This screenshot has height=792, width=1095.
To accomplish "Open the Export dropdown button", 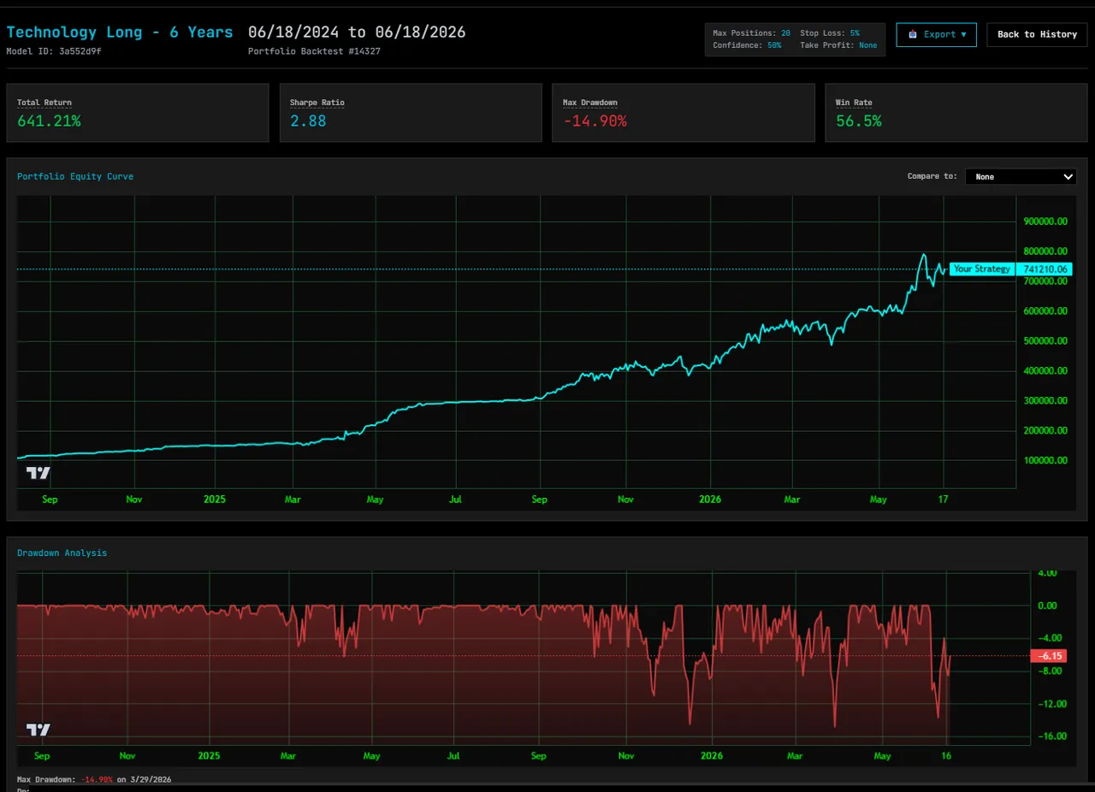I will click(x=936, y=34).
